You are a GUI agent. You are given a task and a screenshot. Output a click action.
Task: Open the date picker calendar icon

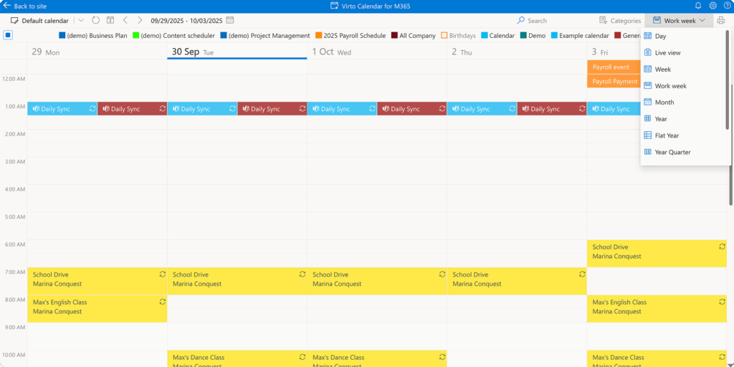pos(230,21)
